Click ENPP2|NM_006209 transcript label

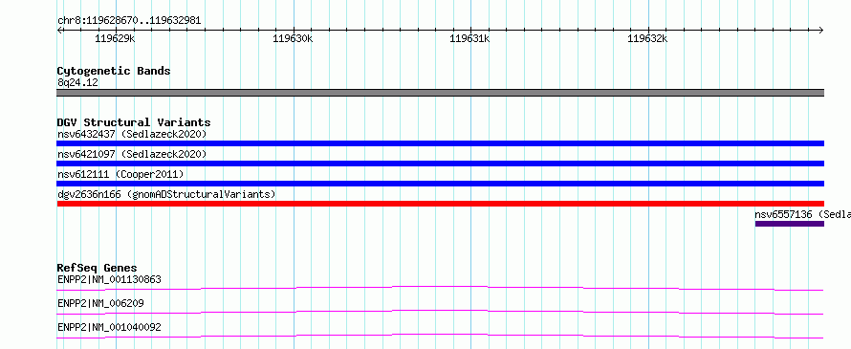100,303
